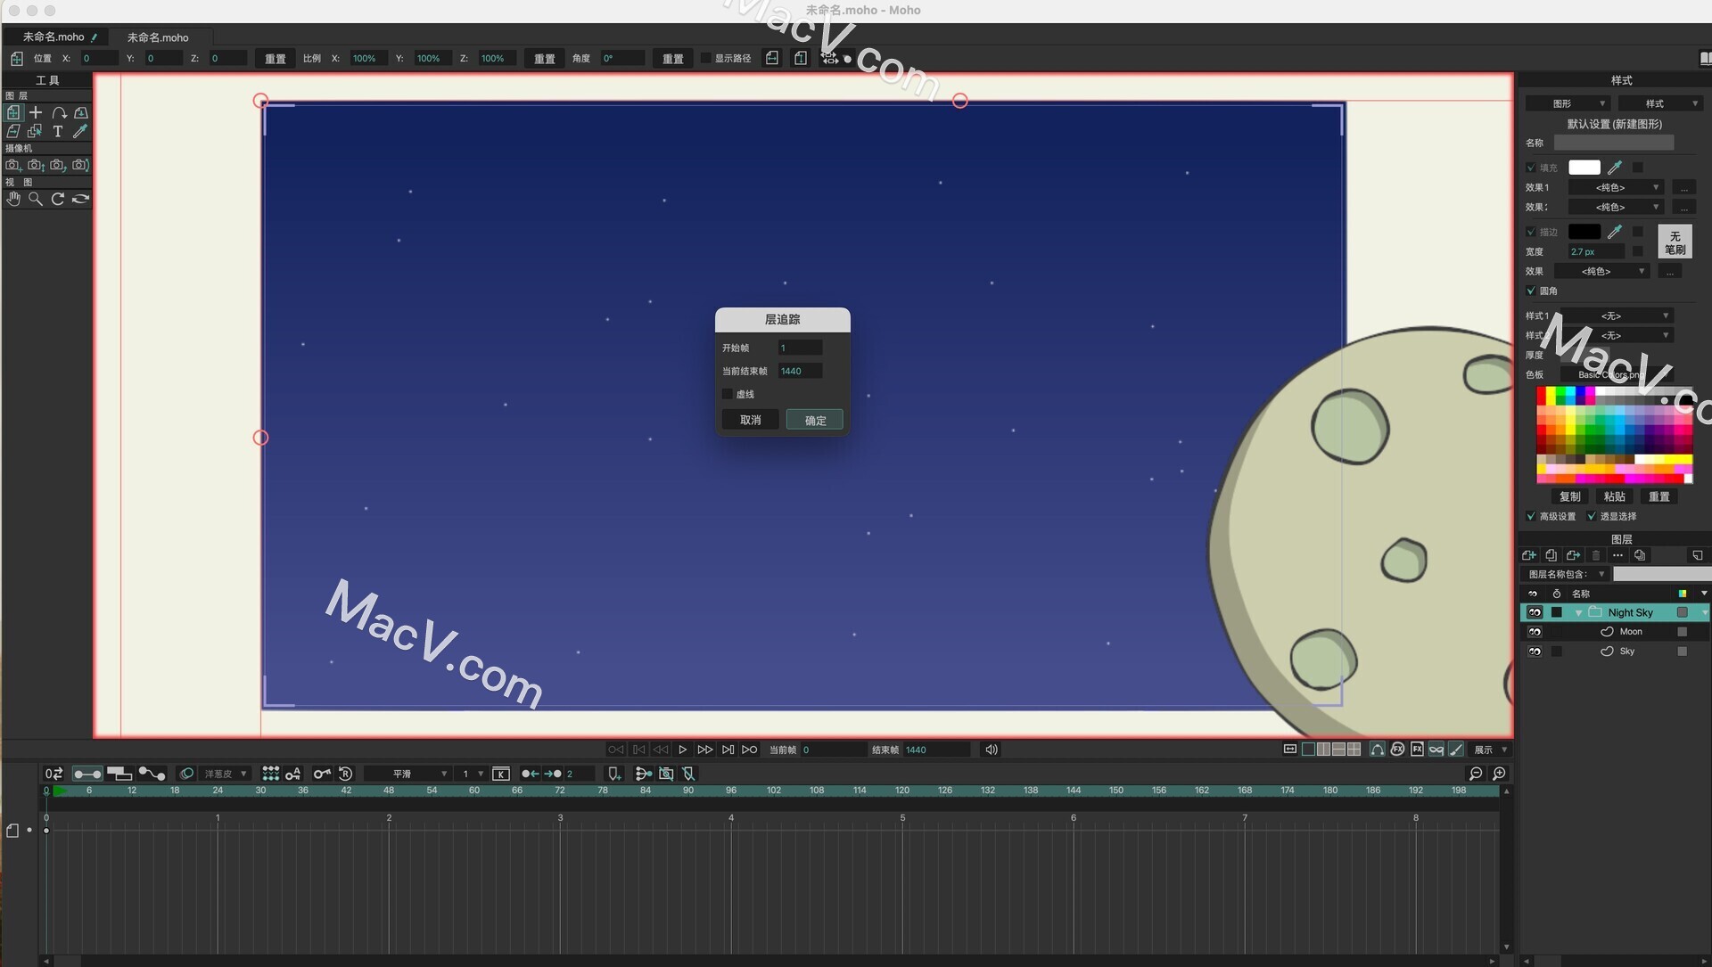Click the new layer icon in layers panel
Image resolution: width=1712 pixels, height=967 pixels.
[1529, 555]
